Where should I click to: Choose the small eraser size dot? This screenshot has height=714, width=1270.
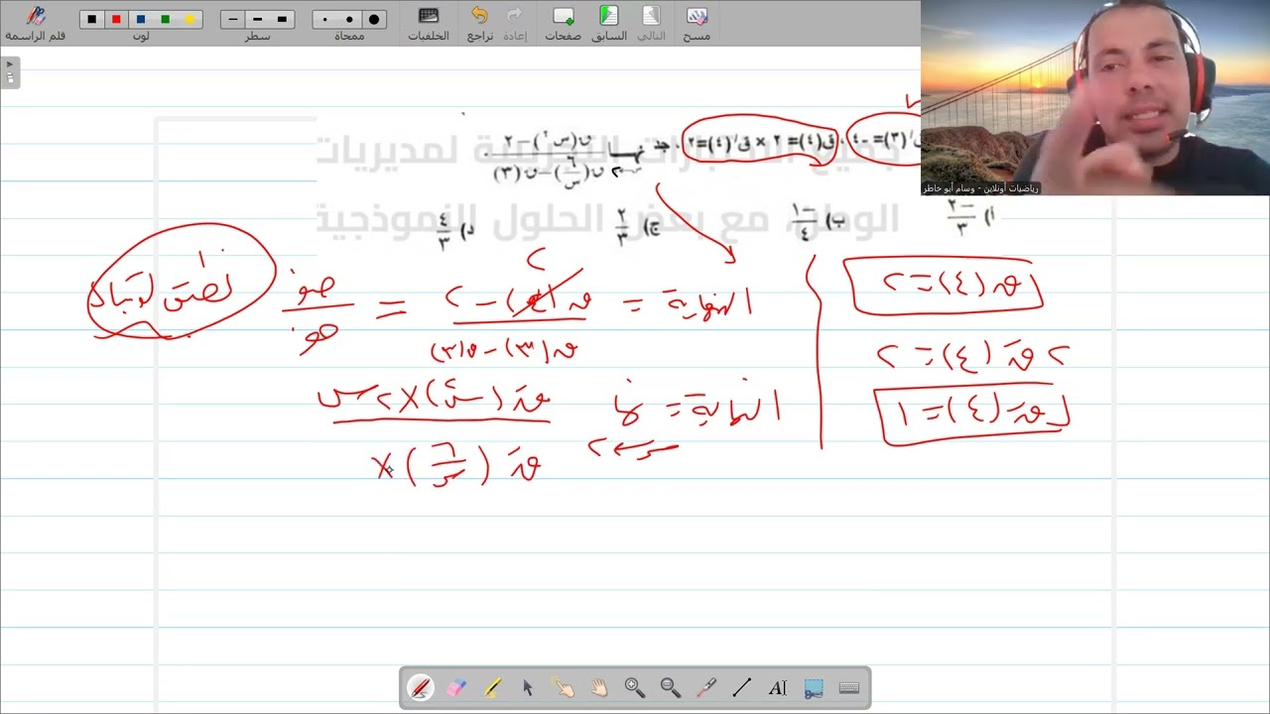coord(325,19)
